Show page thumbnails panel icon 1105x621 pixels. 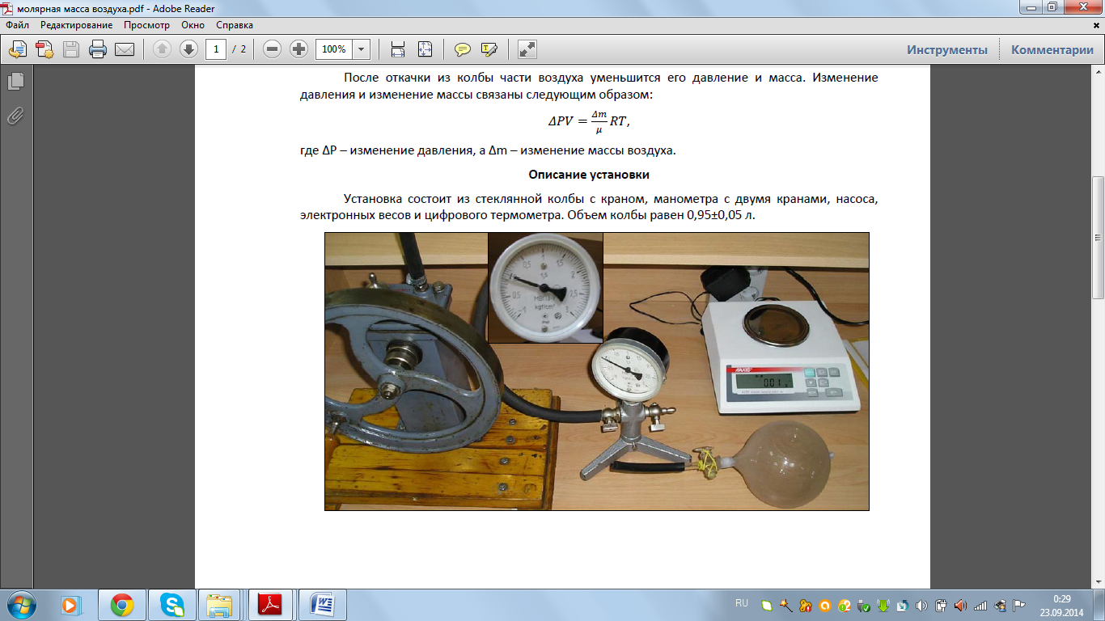click(15, 81)
